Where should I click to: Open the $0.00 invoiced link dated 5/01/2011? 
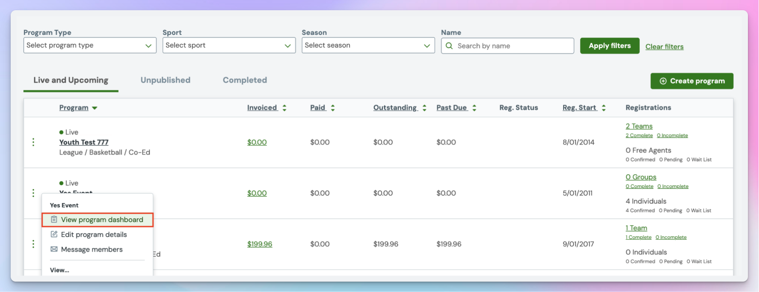(257, 193)
